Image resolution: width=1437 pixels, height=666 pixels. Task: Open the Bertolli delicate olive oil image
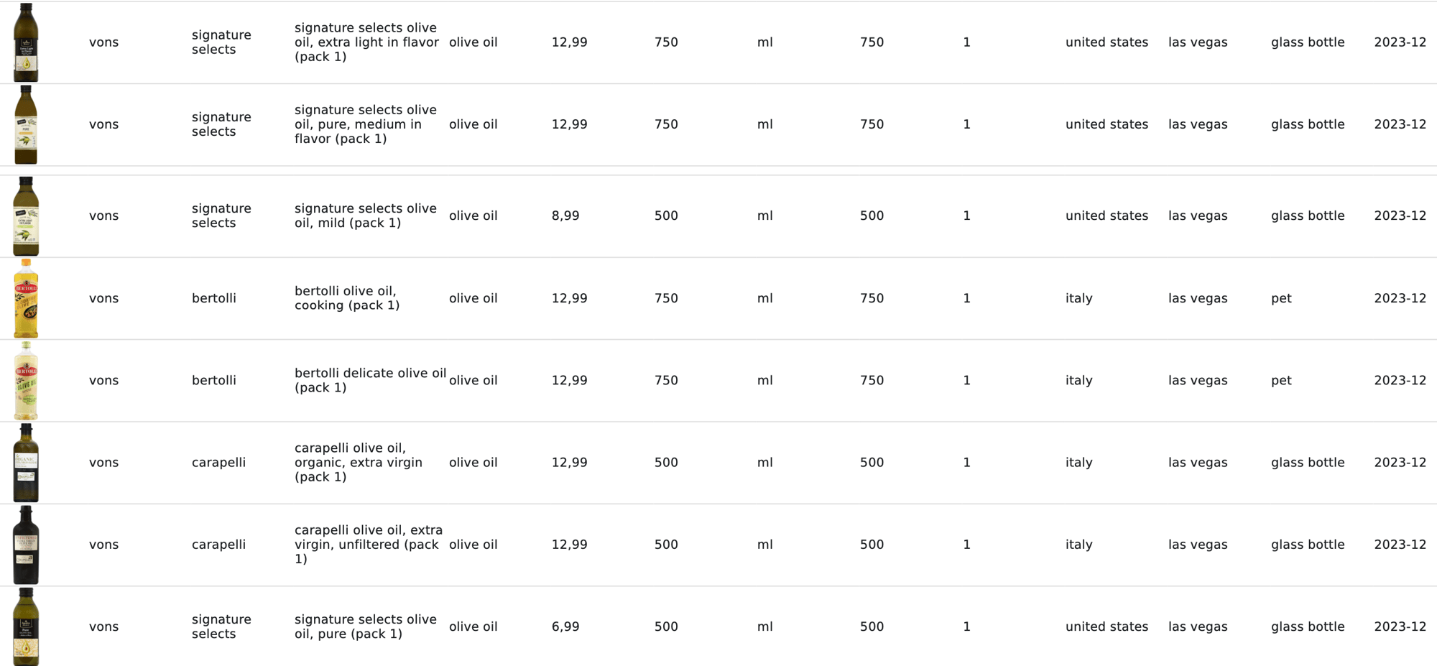pos(26,381)
